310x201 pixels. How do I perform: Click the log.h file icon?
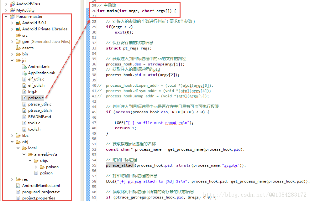click(24, 92)
